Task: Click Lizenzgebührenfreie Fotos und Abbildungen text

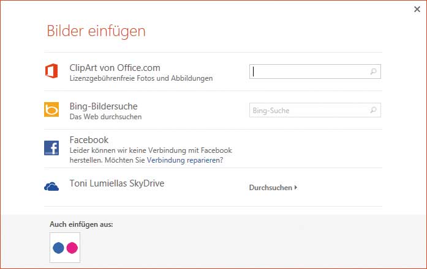Action: click(141, 78)
